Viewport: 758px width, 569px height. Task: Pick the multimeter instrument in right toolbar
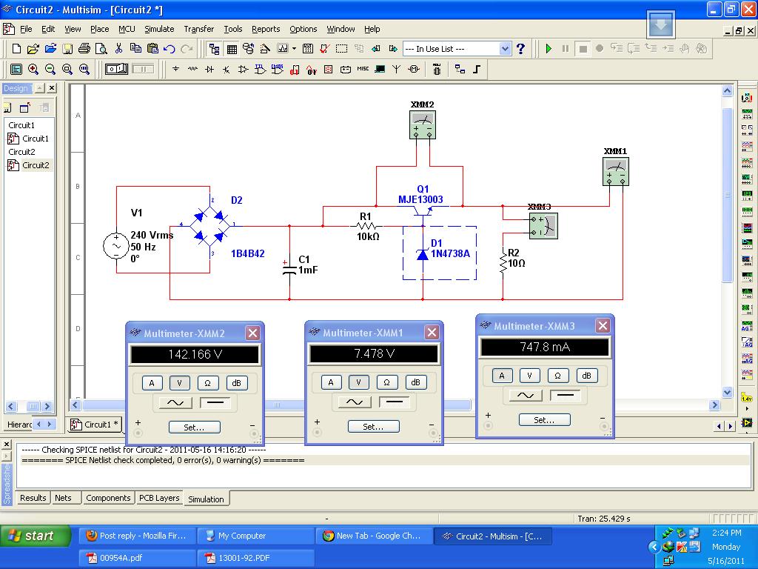click(x=747, y=99)
